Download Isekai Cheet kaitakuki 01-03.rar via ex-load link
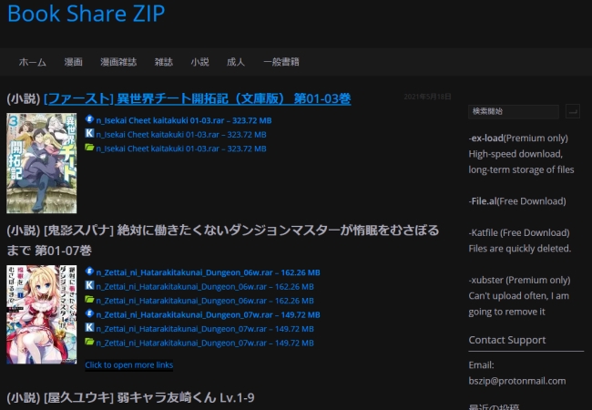This screenshot has width=592, height=410. [x=184, y=120]
